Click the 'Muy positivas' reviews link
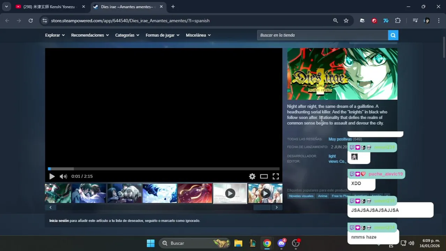 click(340, 139)
